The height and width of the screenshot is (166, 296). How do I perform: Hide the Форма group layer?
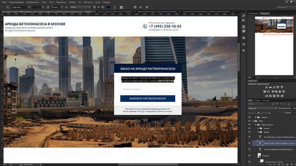(249, 132)
